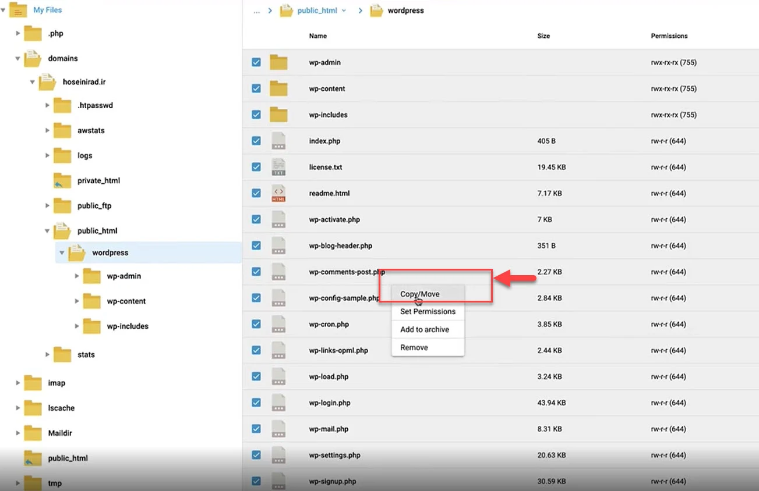The image size is (759, 491).
Task: Click the wp-content folder icon in file list
Action: [279, 88]
